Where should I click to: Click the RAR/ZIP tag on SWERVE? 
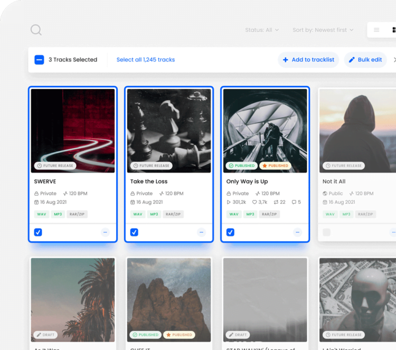(77, 214)
